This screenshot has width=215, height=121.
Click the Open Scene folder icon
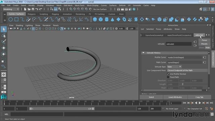29,9
